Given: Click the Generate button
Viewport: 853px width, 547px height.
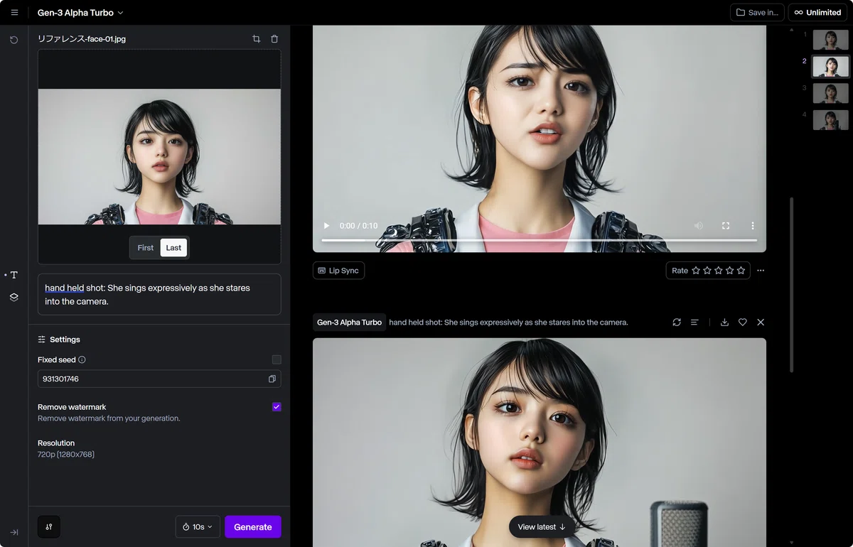Looking at the screenshot, I should point(253,526).
